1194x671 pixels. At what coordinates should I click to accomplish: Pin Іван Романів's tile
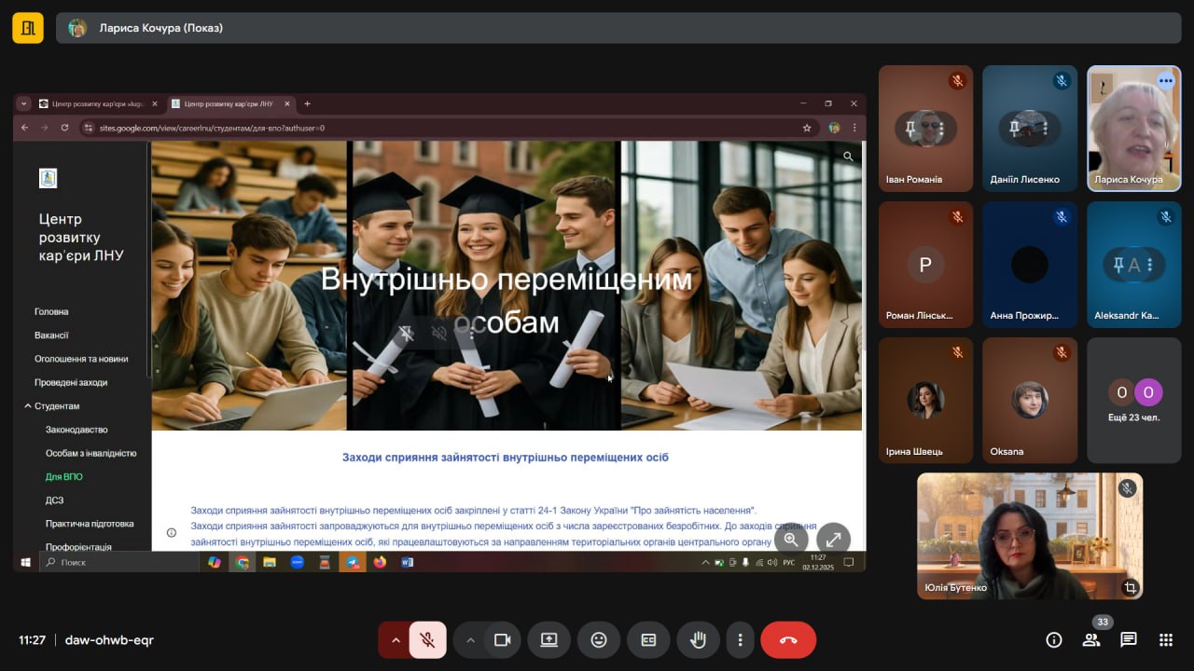(x=911, y=129)
